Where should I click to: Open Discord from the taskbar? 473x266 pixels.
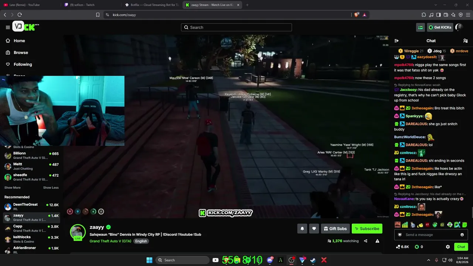[x=270, y=260]
